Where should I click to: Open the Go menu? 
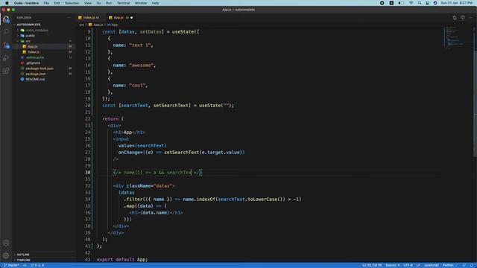[x=99, y=3]
